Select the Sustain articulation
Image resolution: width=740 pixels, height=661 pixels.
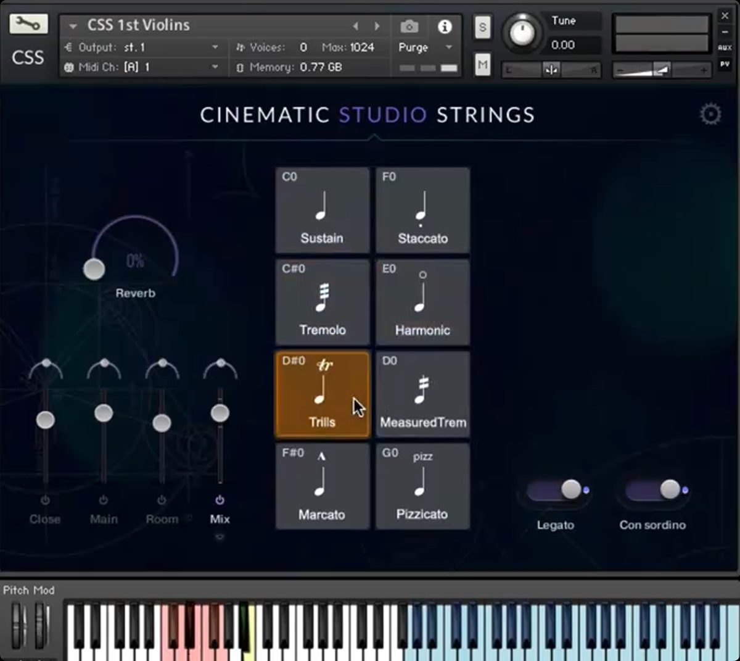point(322,210)
